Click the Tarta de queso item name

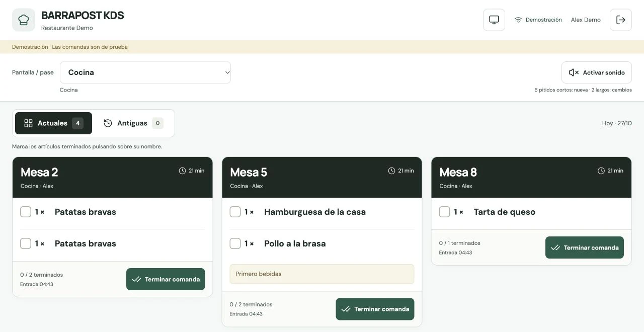[x=504, y=212]
